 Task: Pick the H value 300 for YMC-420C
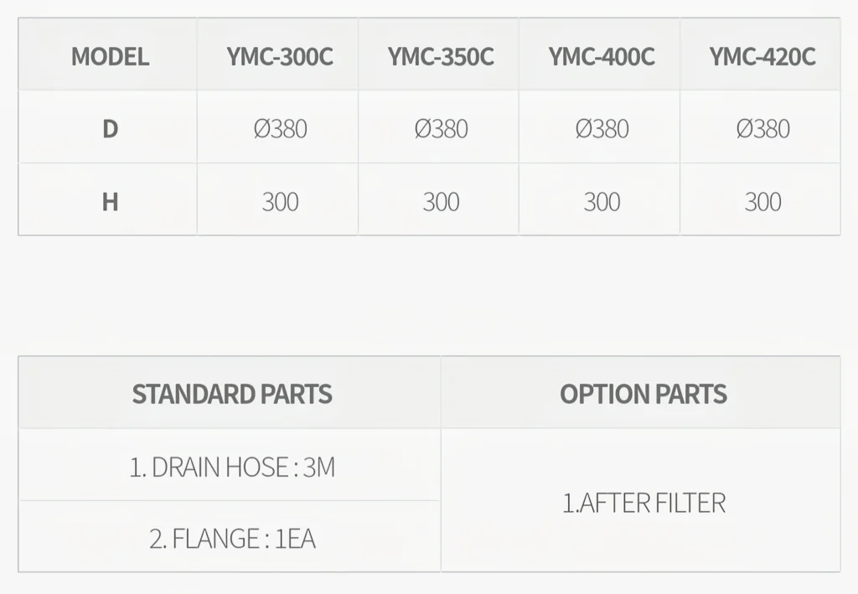click(x=762, y=202)
